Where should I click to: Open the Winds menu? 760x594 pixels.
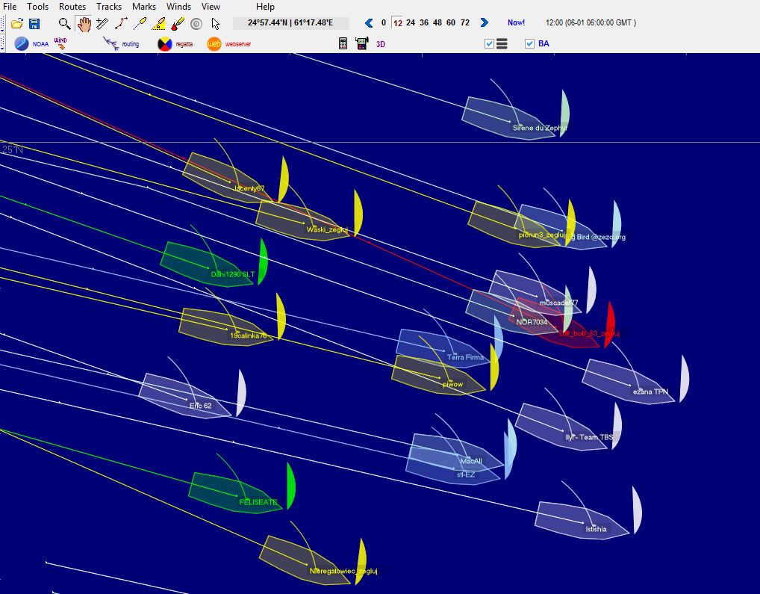click(178, 7)
